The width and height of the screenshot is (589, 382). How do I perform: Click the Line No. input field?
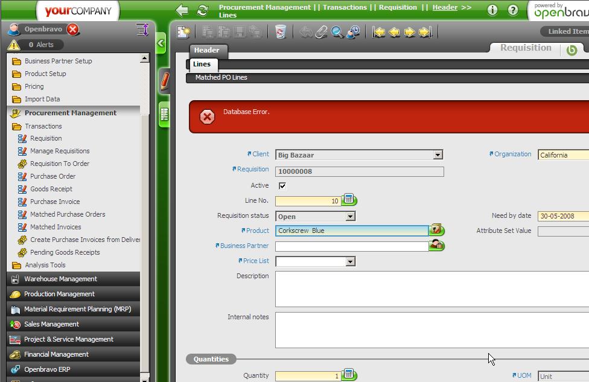pyautogui.click(x=308, y=201)
